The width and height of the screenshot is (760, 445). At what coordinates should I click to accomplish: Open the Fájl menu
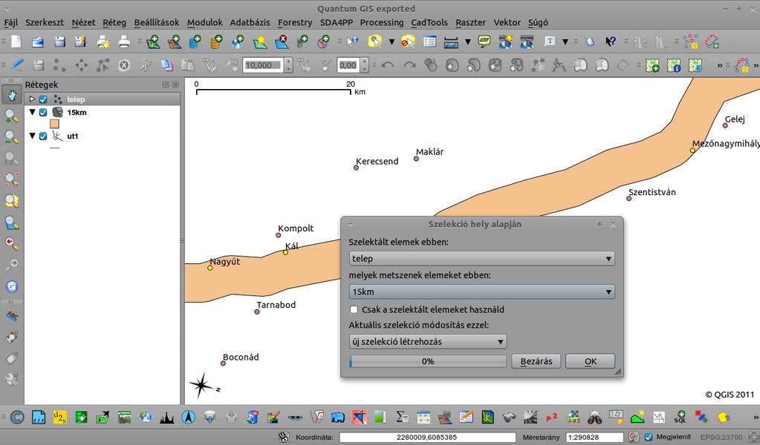pos(10,22)
